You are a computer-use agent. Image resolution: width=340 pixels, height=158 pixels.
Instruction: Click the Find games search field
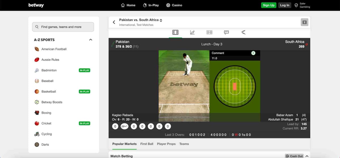[63, 27]
